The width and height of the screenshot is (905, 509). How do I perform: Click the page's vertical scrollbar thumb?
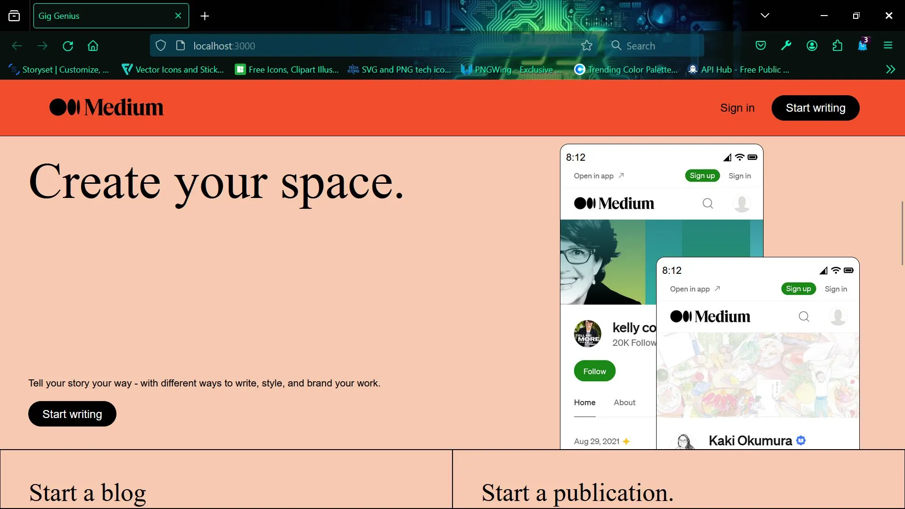pos(902,233)
